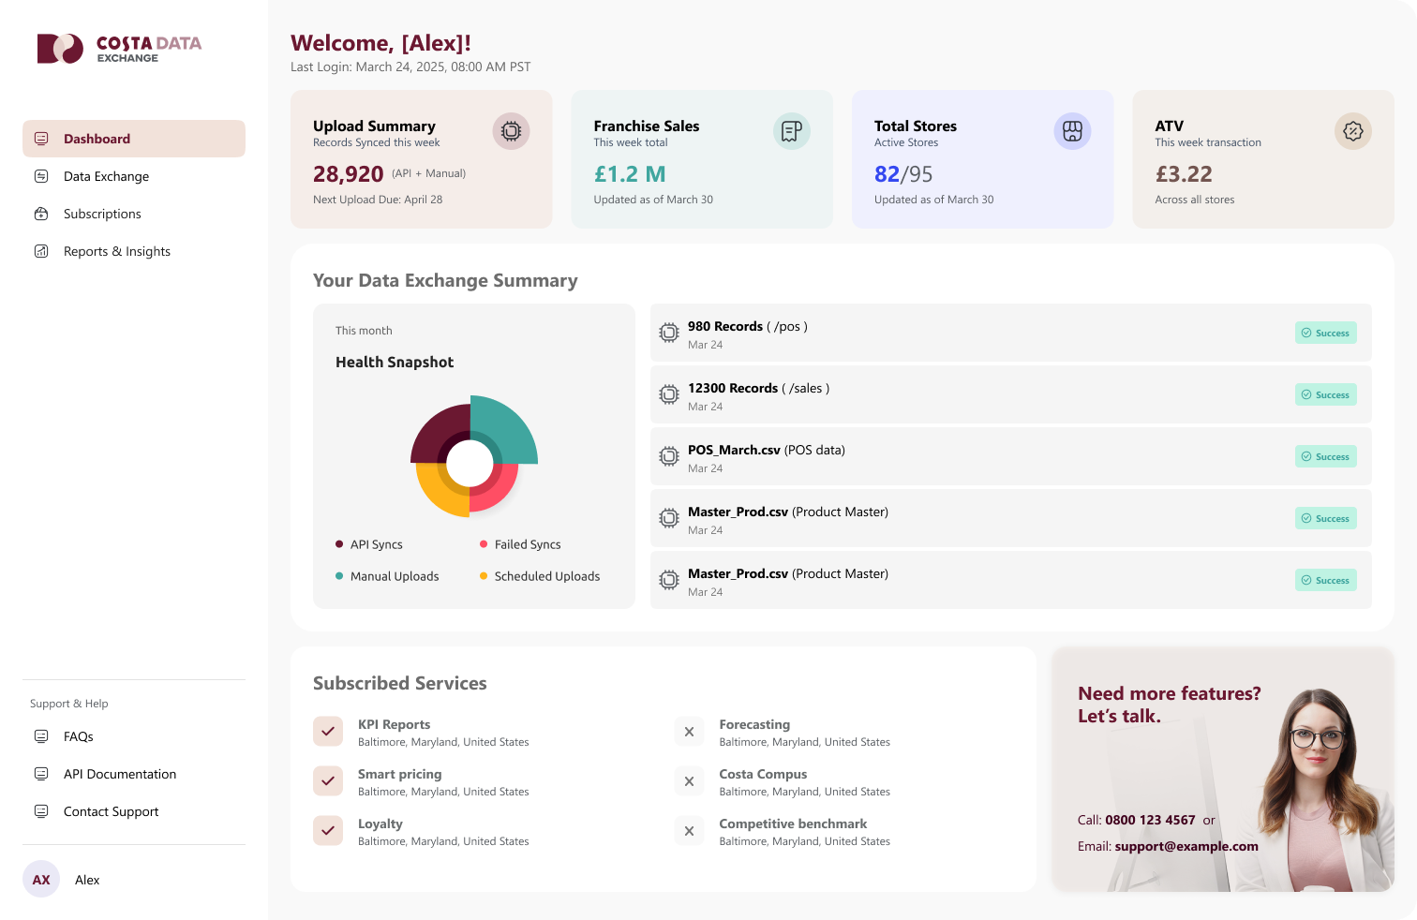
Task: Click the Success badge for 12300 Records
Action: point(1325,394)
